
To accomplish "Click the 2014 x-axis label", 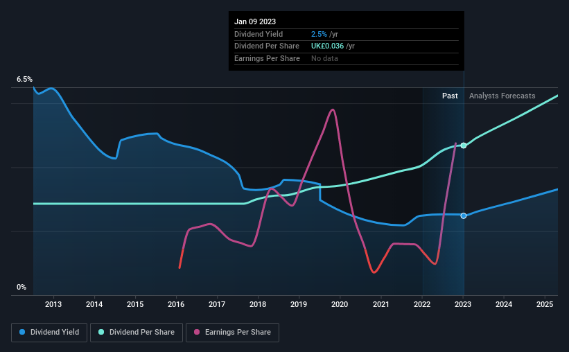I will (94, 304).
